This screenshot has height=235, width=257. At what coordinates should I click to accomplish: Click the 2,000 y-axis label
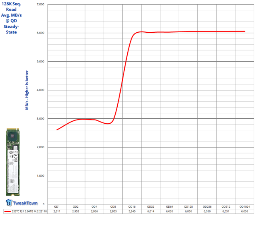click(x=41, y=147)
